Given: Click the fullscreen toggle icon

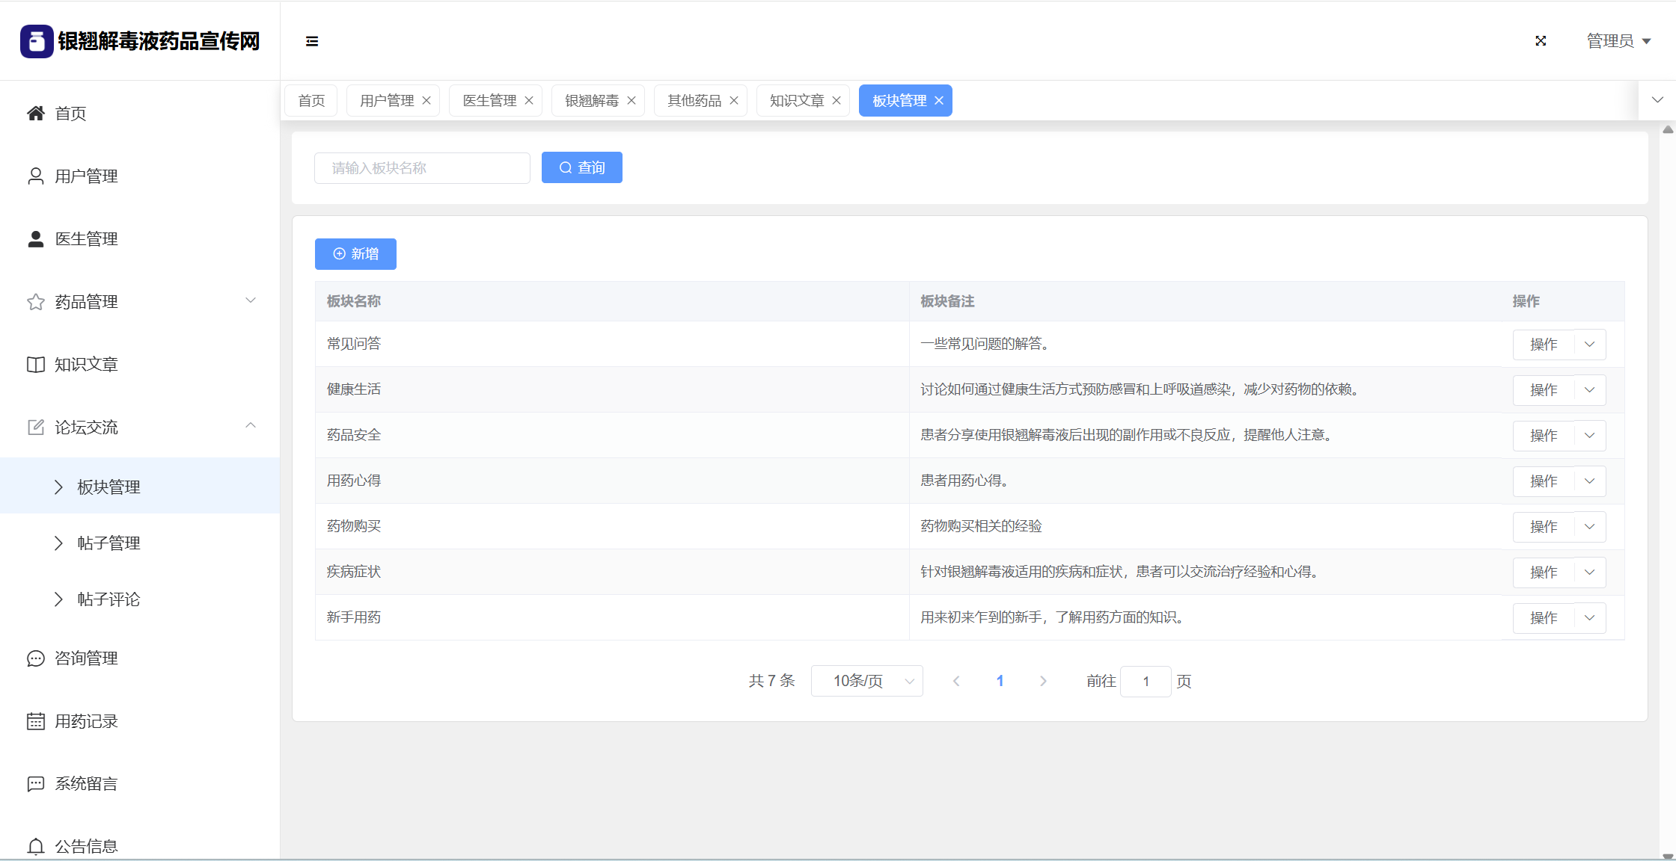Looking at the screenshot, I should tap(1541, 41).
